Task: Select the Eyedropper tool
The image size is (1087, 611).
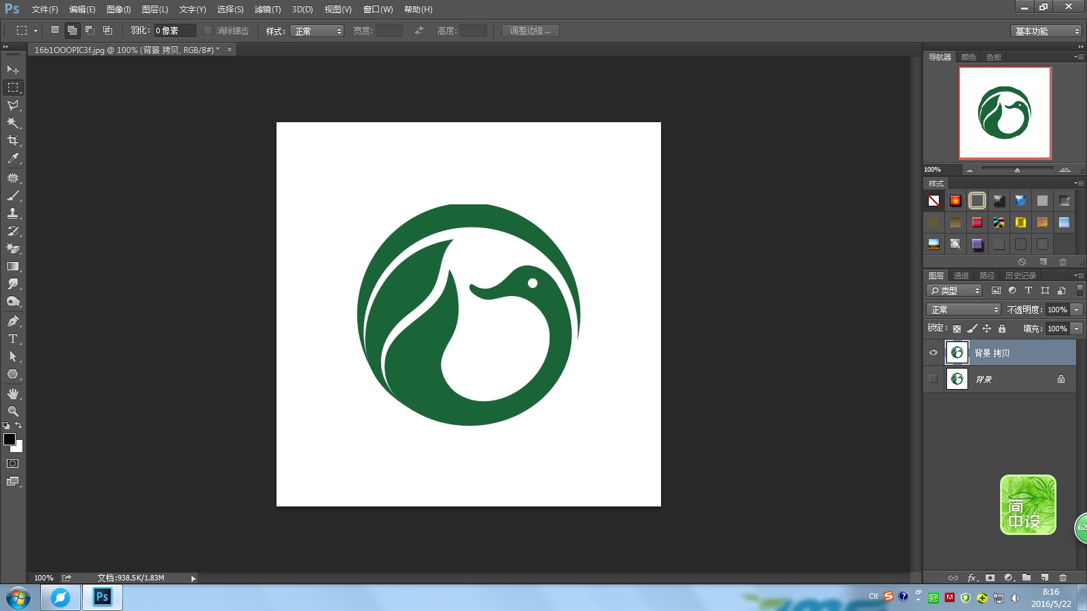Action: tap(13, 158)
